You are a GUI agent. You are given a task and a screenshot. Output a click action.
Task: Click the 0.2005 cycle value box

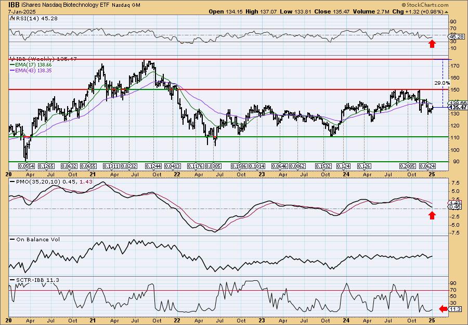(408, 166)
